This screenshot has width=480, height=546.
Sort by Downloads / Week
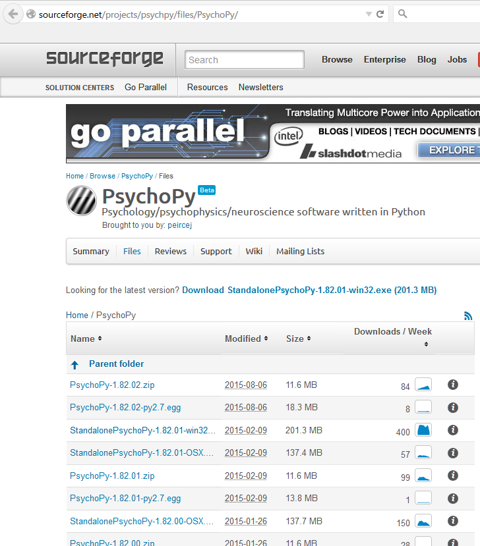(393, 337)
